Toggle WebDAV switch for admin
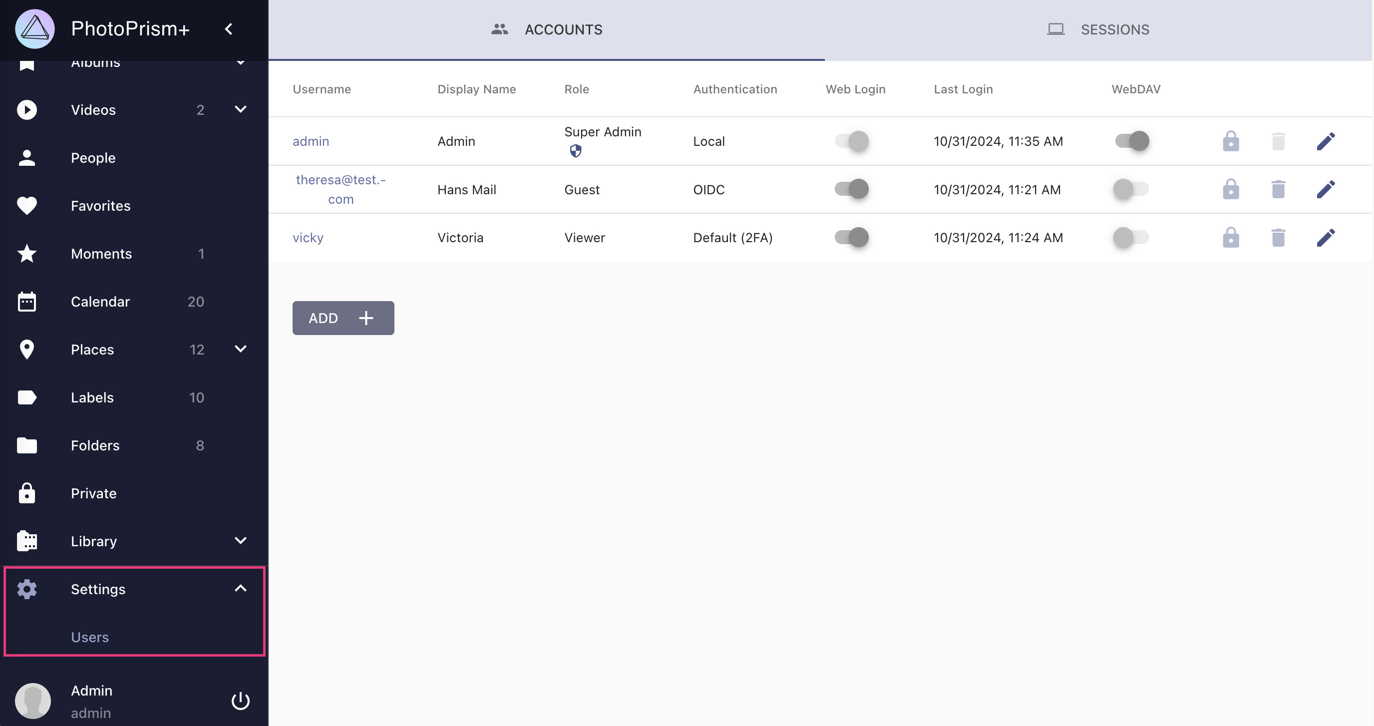 (1132, 140)
